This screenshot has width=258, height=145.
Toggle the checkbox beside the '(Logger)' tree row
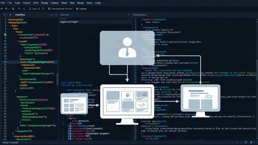tap(70, 133)
